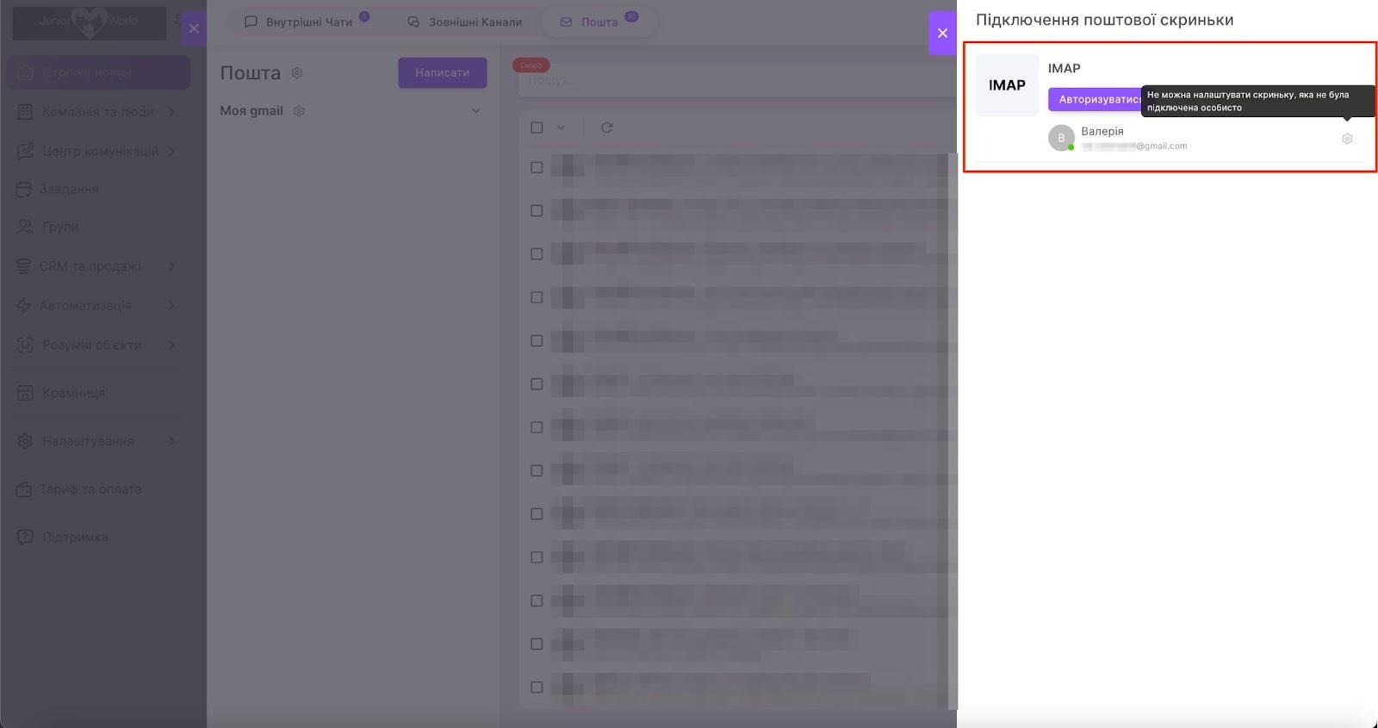Click the Написати compose button
Viewport: 1378px width, 728px height.
click(x=442, y=72)
